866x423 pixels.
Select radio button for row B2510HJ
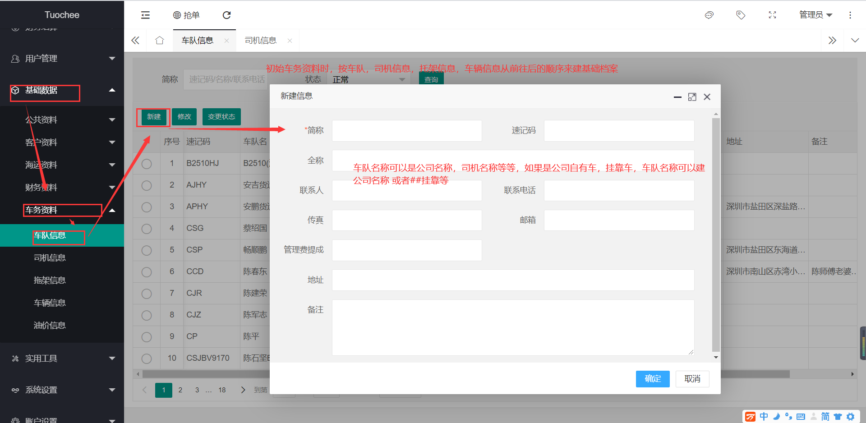(x=147, y=164)
